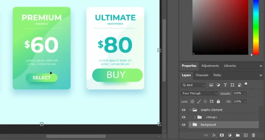Expand the Background group chevron

point(190,125)
